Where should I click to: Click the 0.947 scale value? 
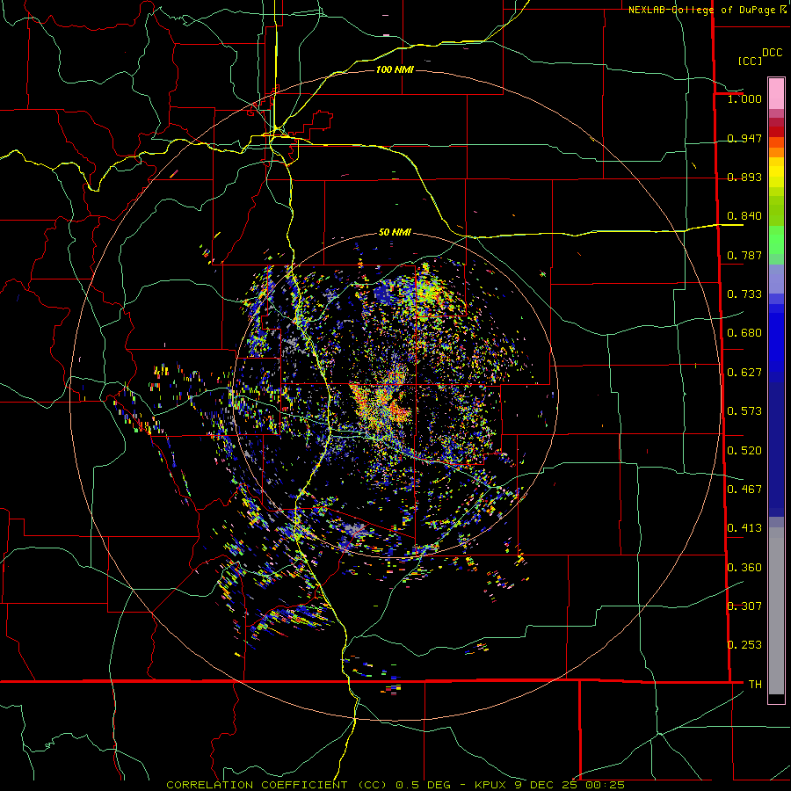coord(744,138)
